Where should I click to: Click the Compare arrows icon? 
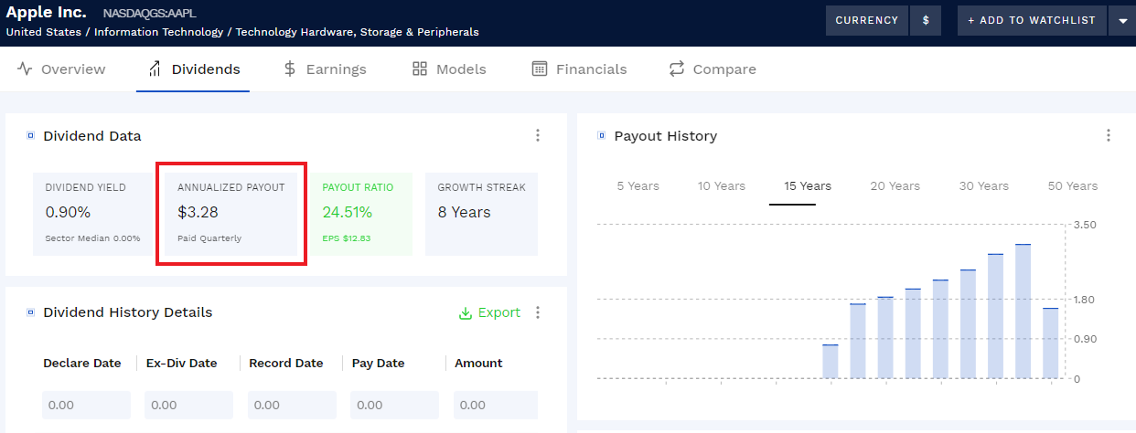point(677,69)
